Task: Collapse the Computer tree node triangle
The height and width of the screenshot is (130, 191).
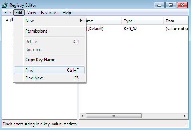Action: coord(7,20)
